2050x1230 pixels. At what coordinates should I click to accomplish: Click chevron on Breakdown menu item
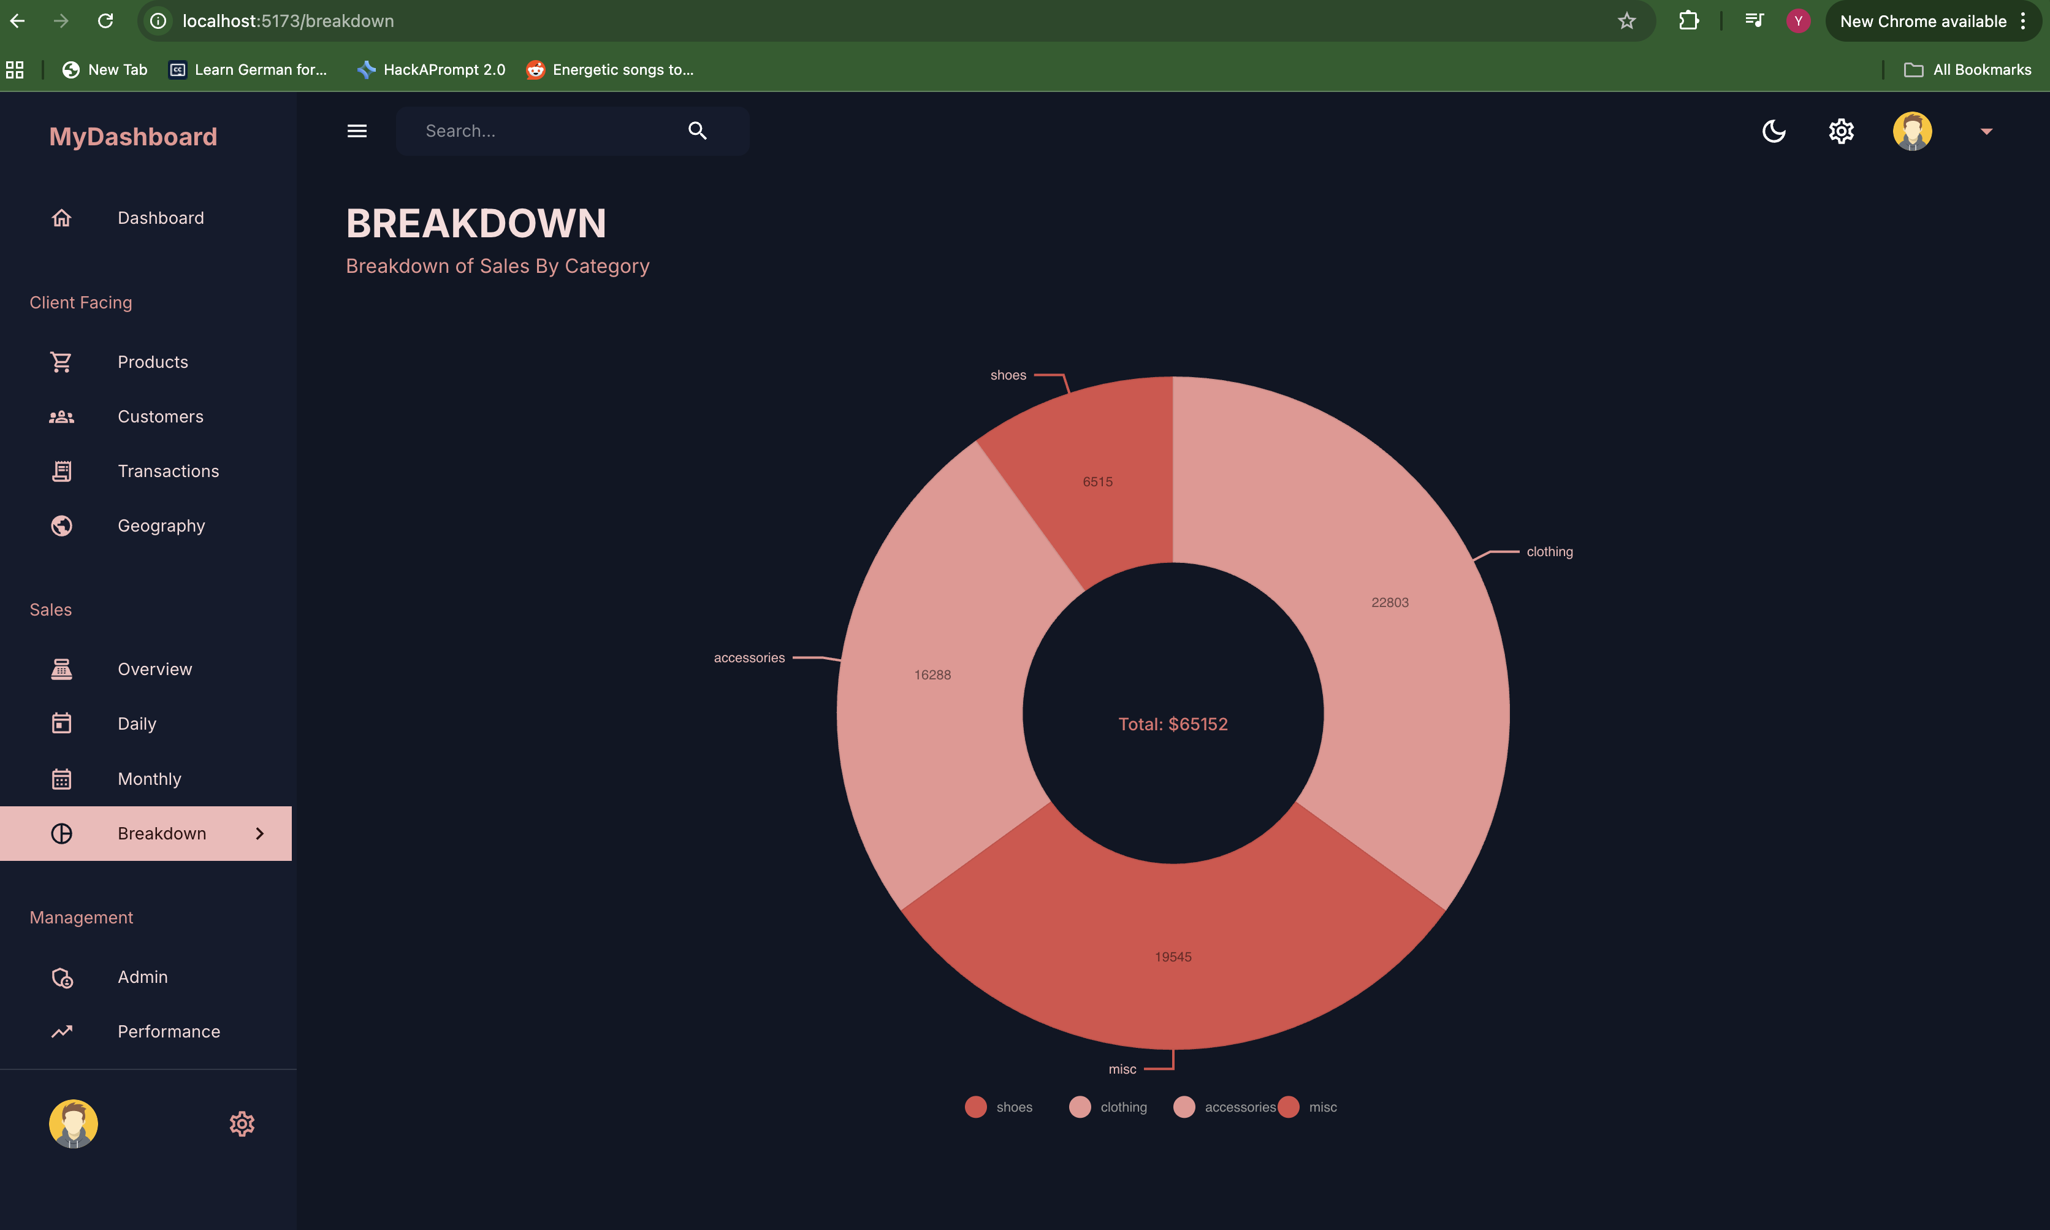tap(259, 833)
